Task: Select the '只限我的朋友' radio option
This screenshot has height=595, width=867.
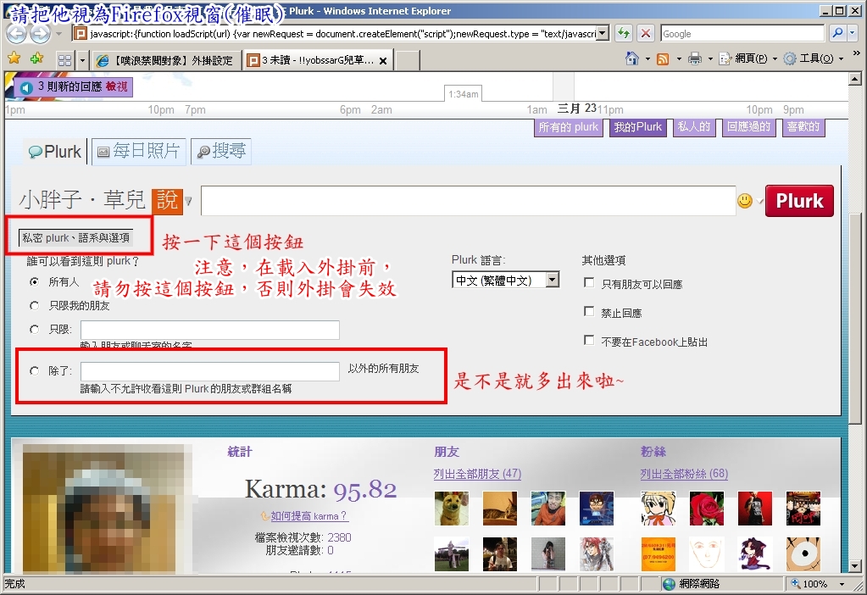Action: coord(34,305)
